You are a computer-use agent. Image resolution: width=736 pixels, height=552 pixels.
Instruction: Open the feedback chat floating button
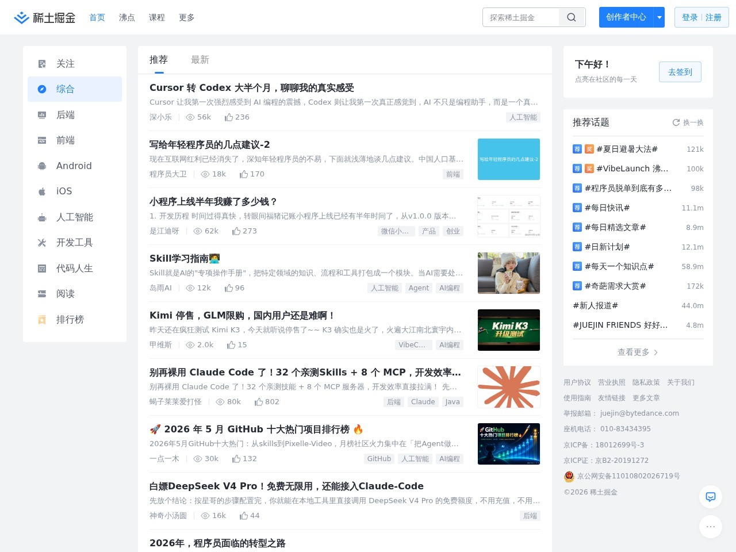pos(711,497)
